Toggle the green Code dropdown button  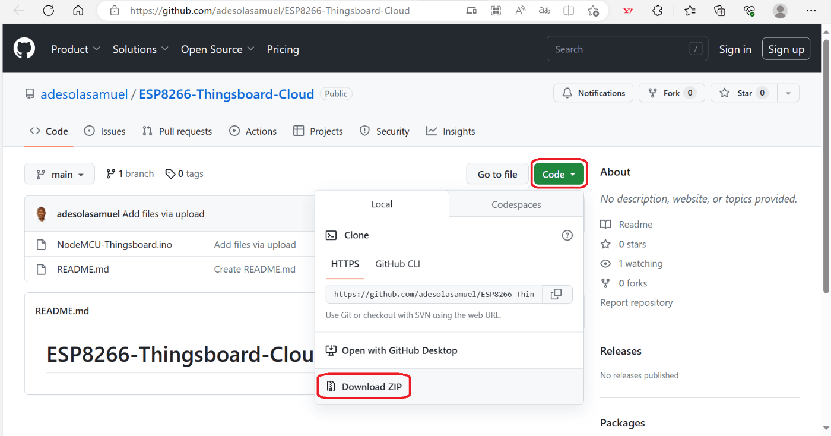click(x=559, y=174)
